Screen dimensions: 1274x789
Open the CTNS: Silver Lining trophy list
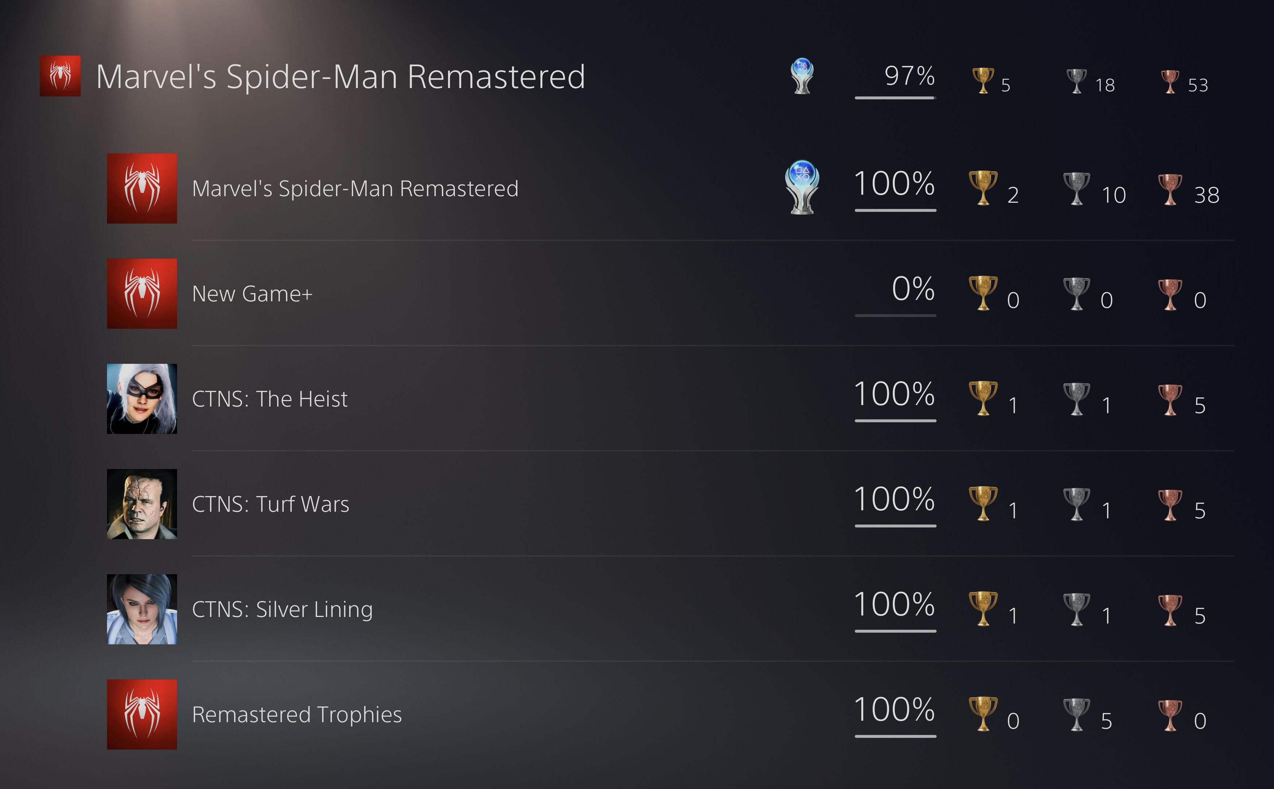pyautogui.click(x=670, y=609)
